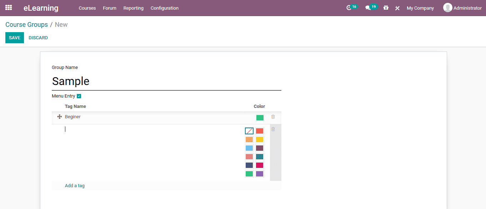Save the new course group

click(15, 38)
